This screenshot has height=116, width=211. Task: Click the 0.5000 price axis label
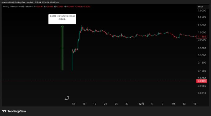click(202, 48)
